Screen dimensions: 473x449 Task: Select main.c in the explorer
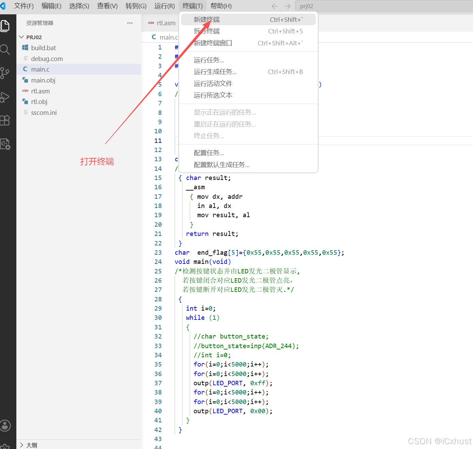(x=79, y=69)
